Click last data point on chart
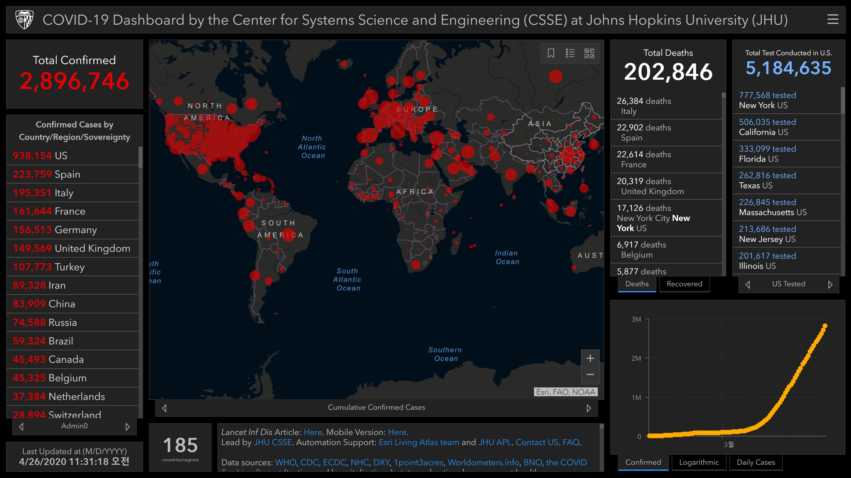This screenshot has height=478, width=851. [825, 326]
